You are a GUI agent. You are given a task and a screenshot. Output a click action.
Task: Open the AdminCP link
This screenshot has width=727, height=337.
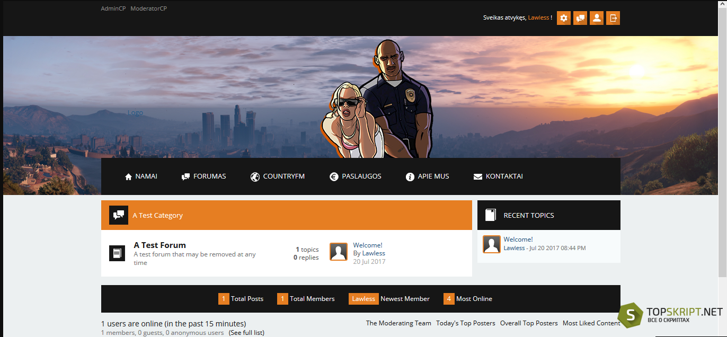[x=113, y=8]
